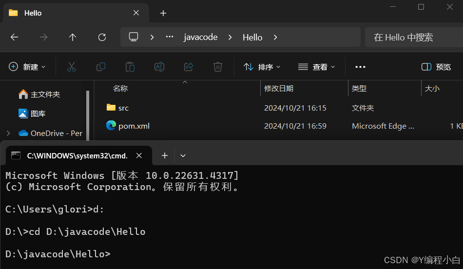Click the Microsoft Edge type cell
This screenshot has height=269, width=463.
pos(383,126)
